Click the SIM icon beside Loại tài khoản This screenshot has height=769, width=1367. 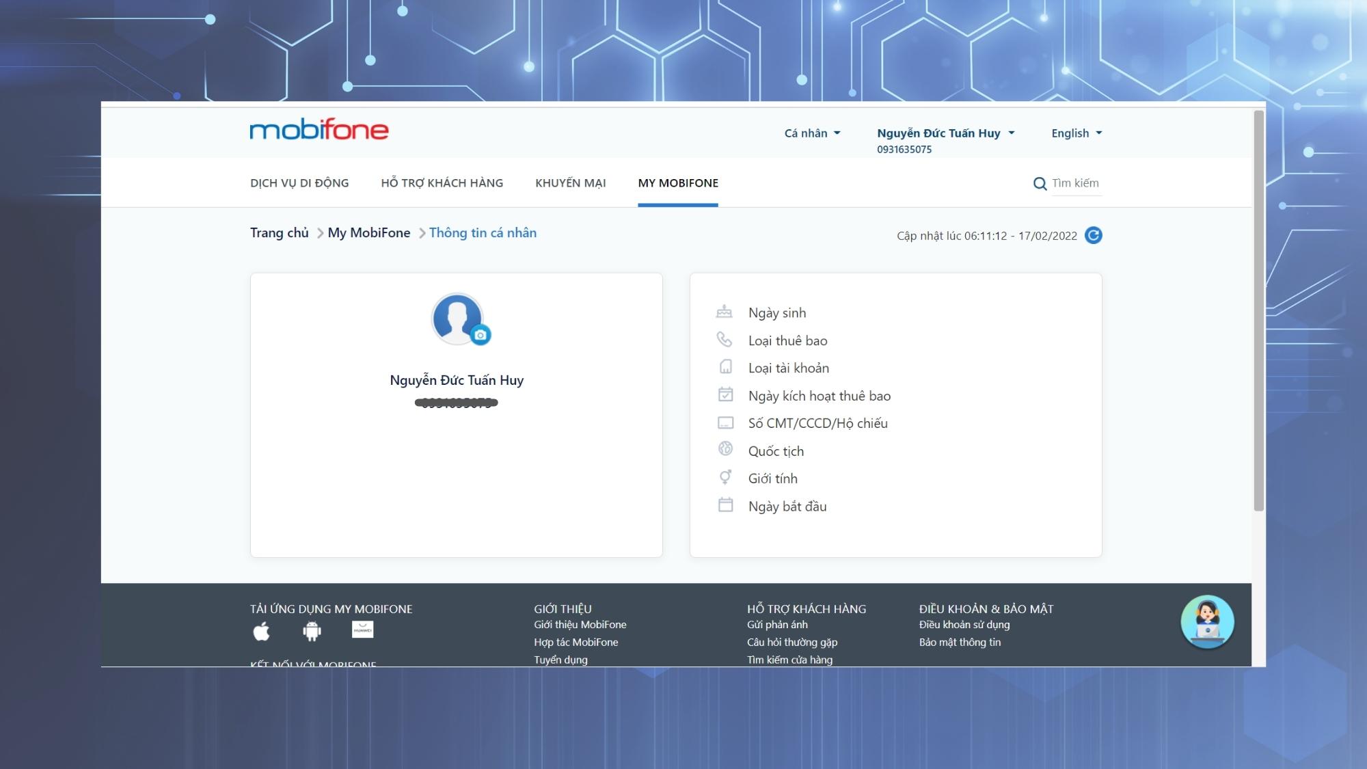click(725, 367)
